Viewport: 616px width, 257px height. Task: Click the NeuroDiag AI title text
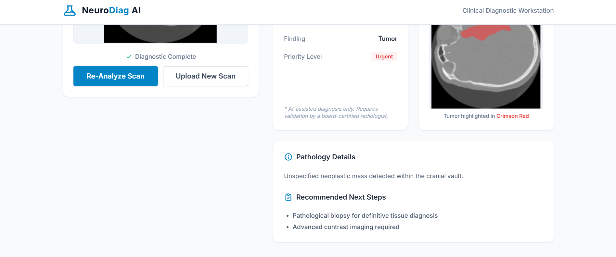[111, 10]
